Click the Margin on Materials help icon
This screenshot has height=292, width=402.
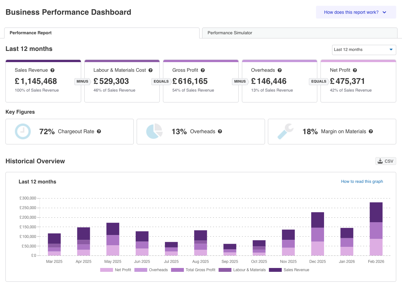pyautogui.click(x=371, y=131)
